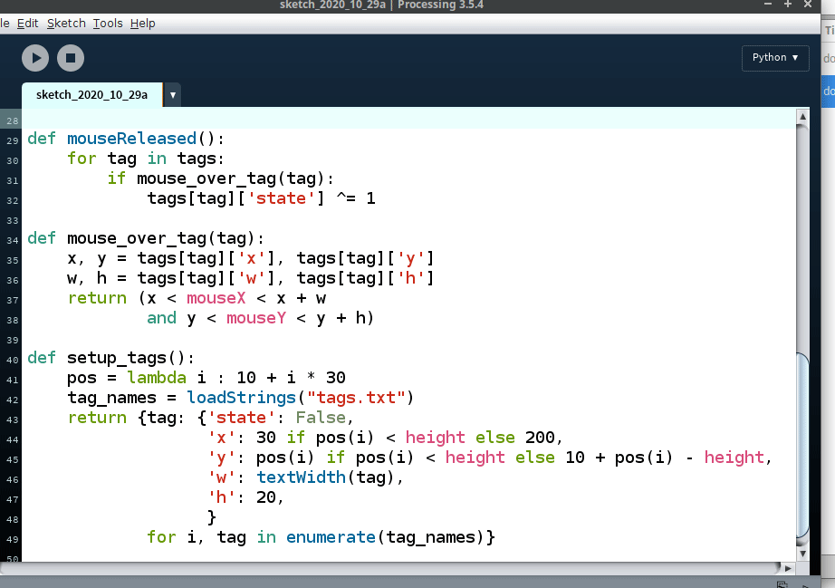Open the Sketch menu
835x588 pixels.
(x=66, y=23)
